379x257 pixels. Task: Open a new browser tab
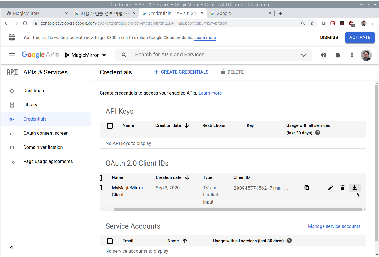tap(281, 13)
